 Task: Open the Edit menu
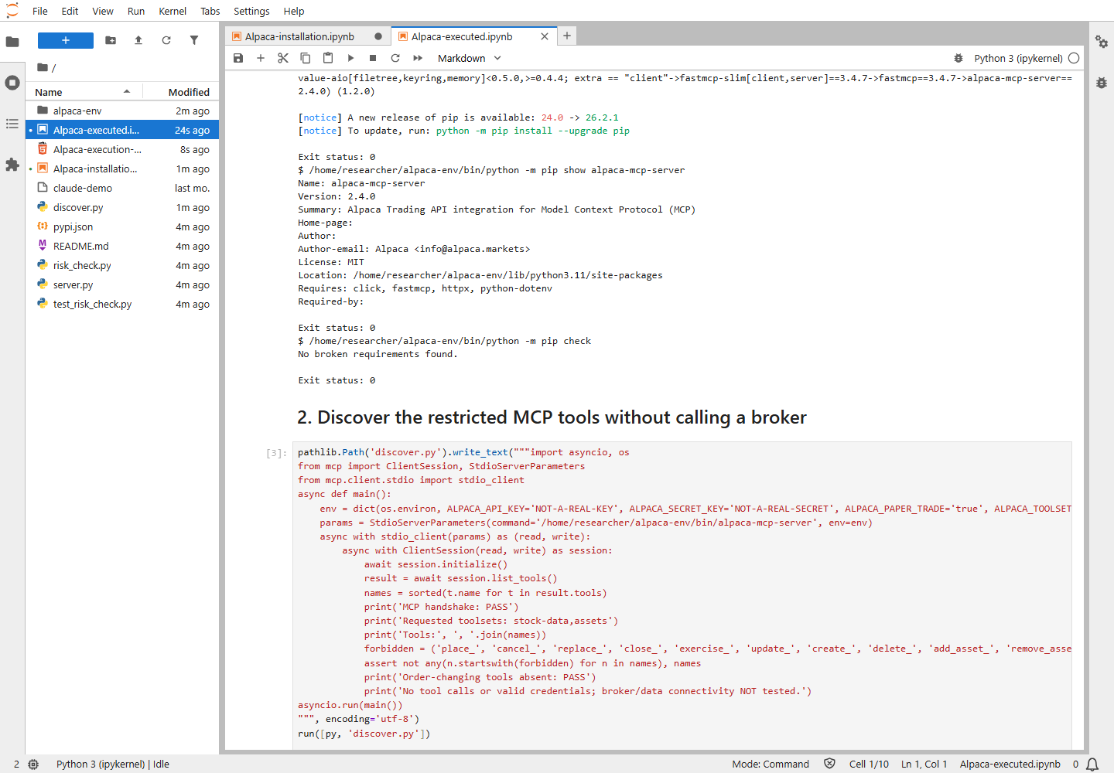(x=70, y=11)
